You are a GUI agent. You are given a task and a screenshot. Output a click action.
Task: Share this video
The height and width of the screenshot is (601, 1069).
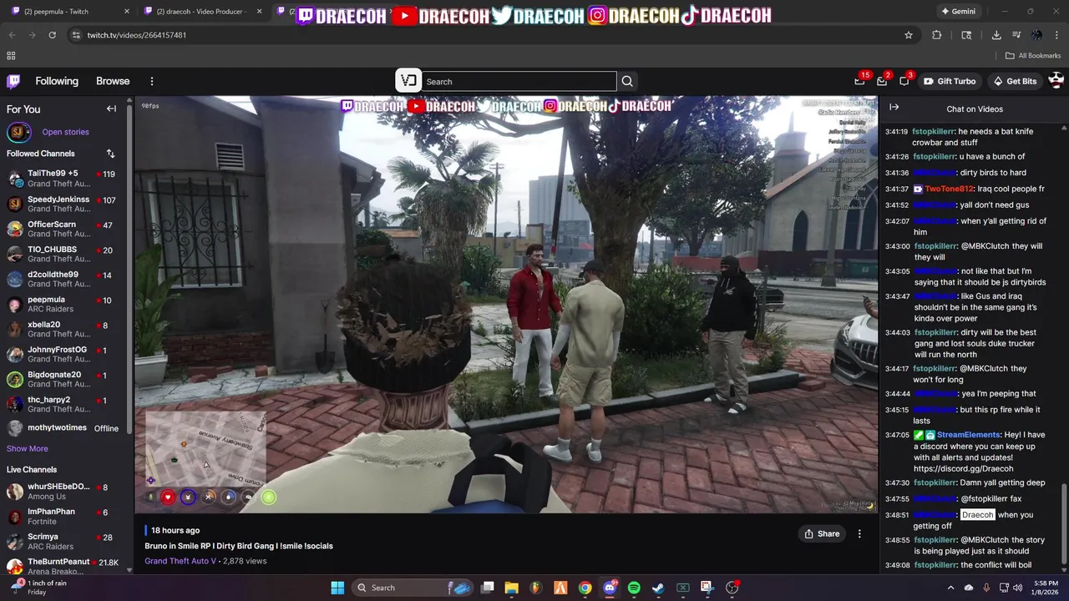(x=822, y=533)
